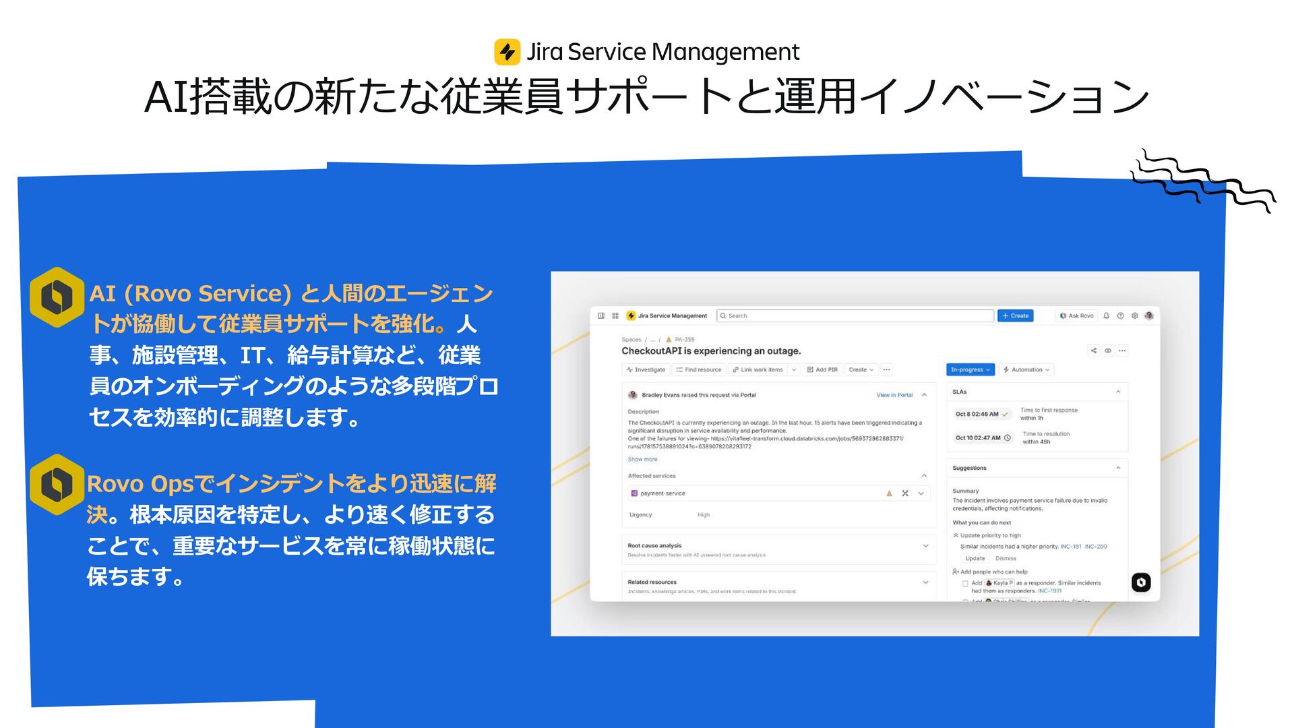Check the Add Kayla P responder checkbox

pyautogui.click(x=965, y=584)
